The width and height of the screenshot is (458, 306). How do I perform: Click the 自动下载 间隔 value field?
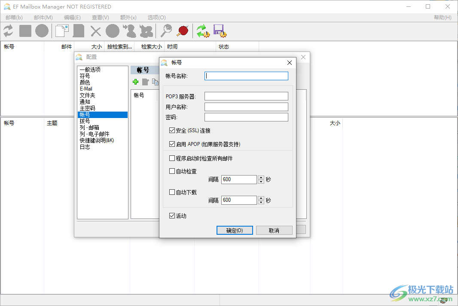[x=239, y=200]
